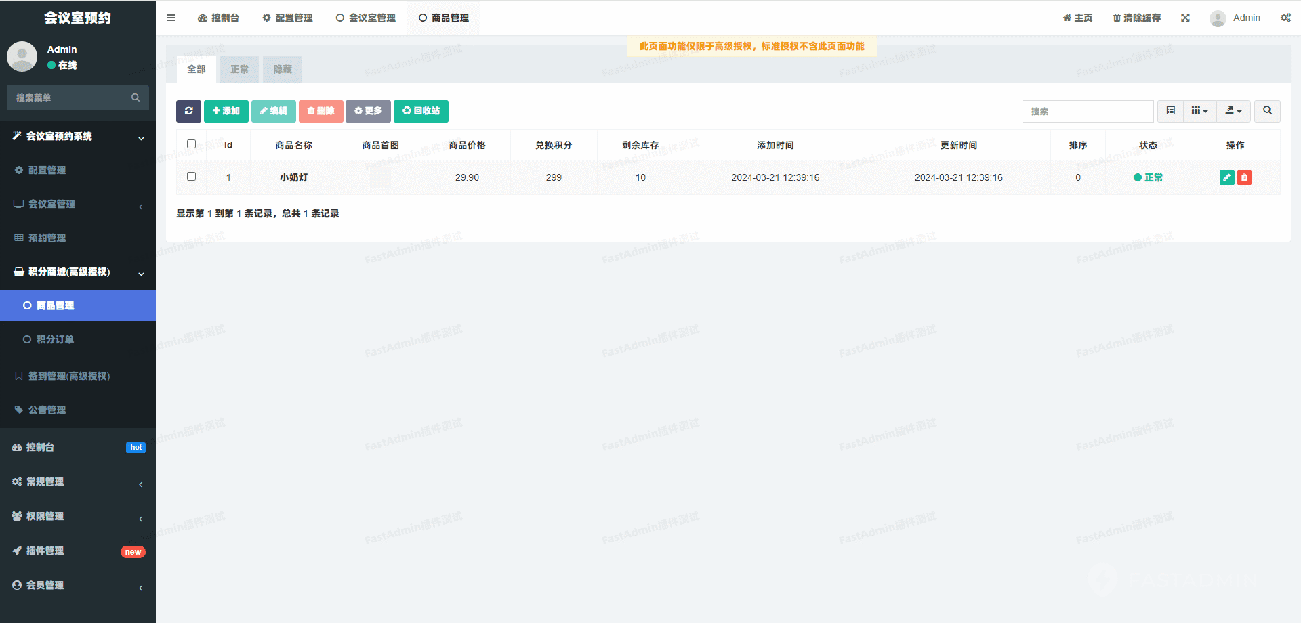Click the green edit icon in row 1

pyautogui.click(x=1226, y=177)
